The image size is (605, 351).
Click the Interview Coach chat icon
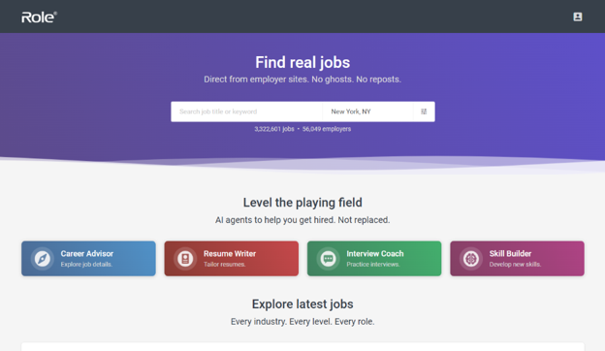(328, 259)
